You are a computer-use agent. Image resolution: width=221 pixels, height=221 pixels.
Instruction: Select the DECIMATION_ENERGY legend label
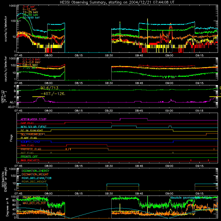pos(35,171)
